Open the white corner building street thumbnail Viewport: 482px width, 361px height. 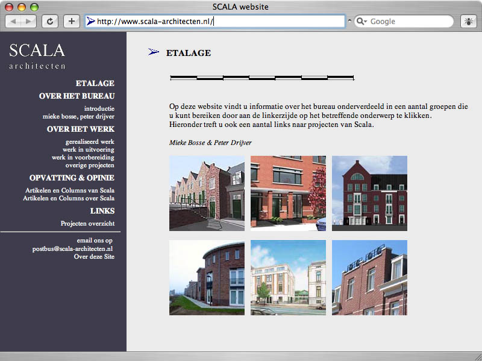tap(288, 277)
